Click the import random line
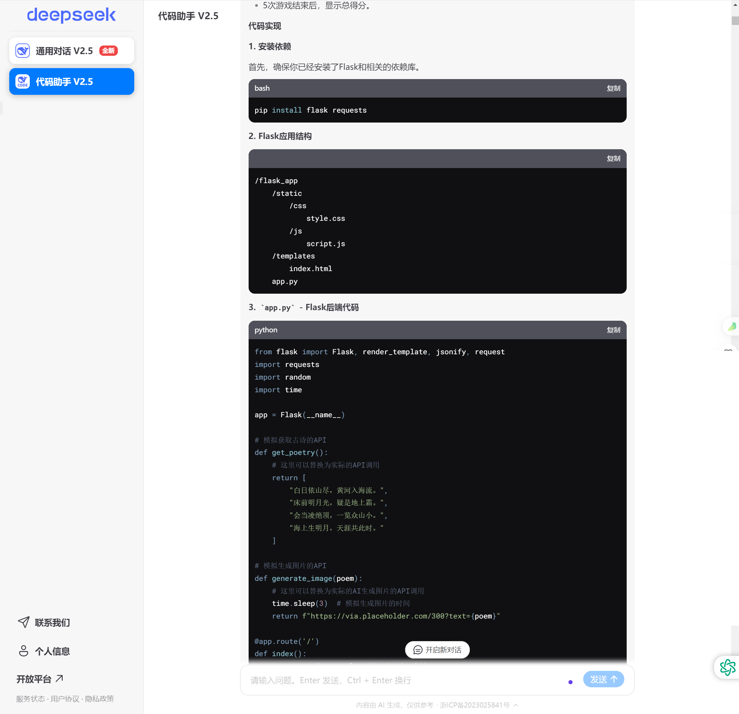The image size is (739, 714). coord(283,377)
